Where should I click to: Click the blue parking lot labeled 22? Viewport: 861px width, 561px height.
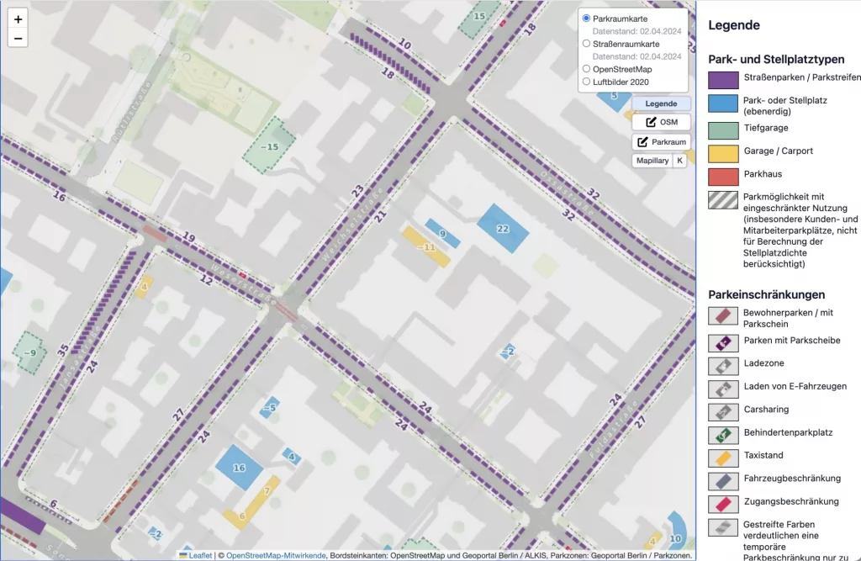click(502, 228)
